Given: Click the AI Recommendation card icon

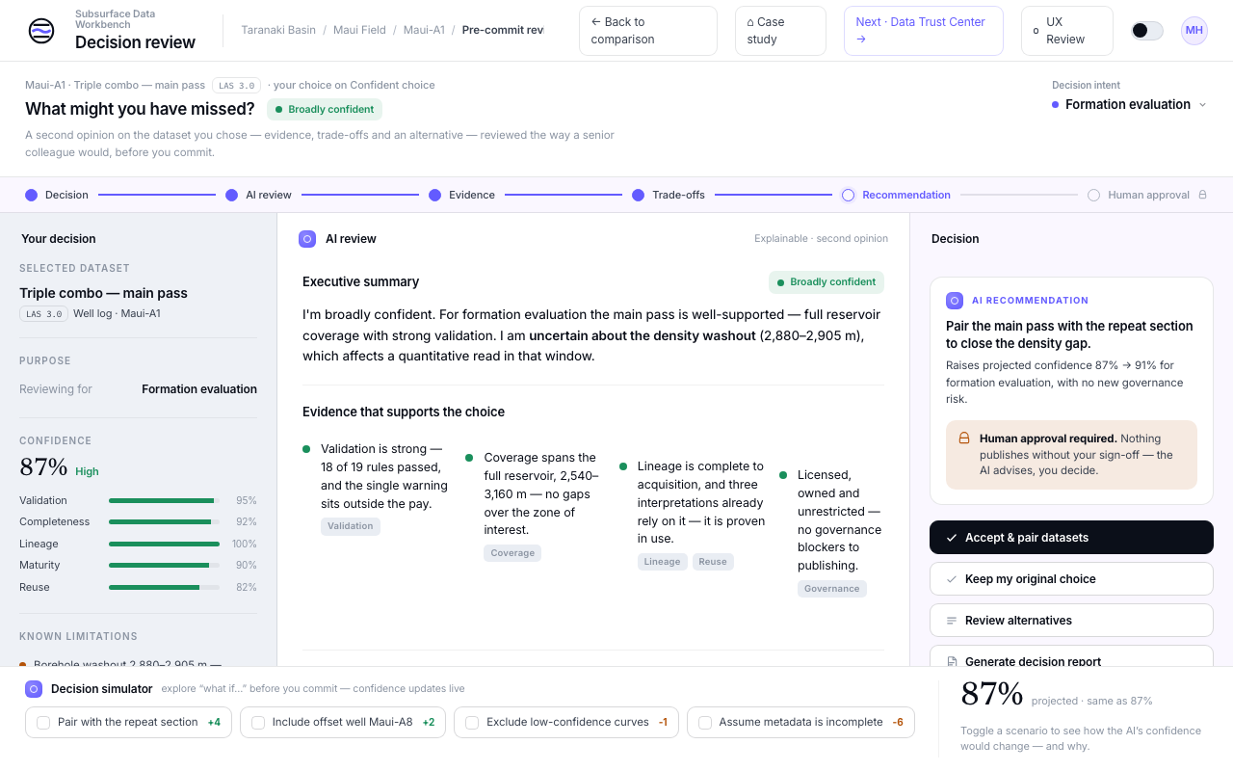Looking at the screenshot, I should pyautogui.click(x=955, y=301).
